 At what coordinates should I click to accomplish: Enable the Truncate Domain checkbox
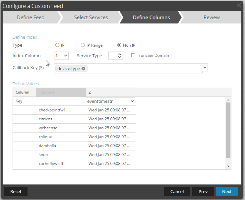(133, 56)
